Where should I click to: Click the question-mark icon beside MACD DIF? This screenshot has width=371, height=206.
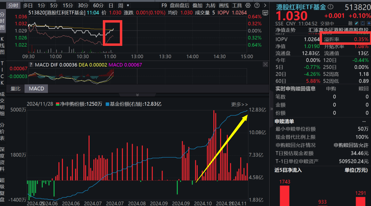point(31,65)
